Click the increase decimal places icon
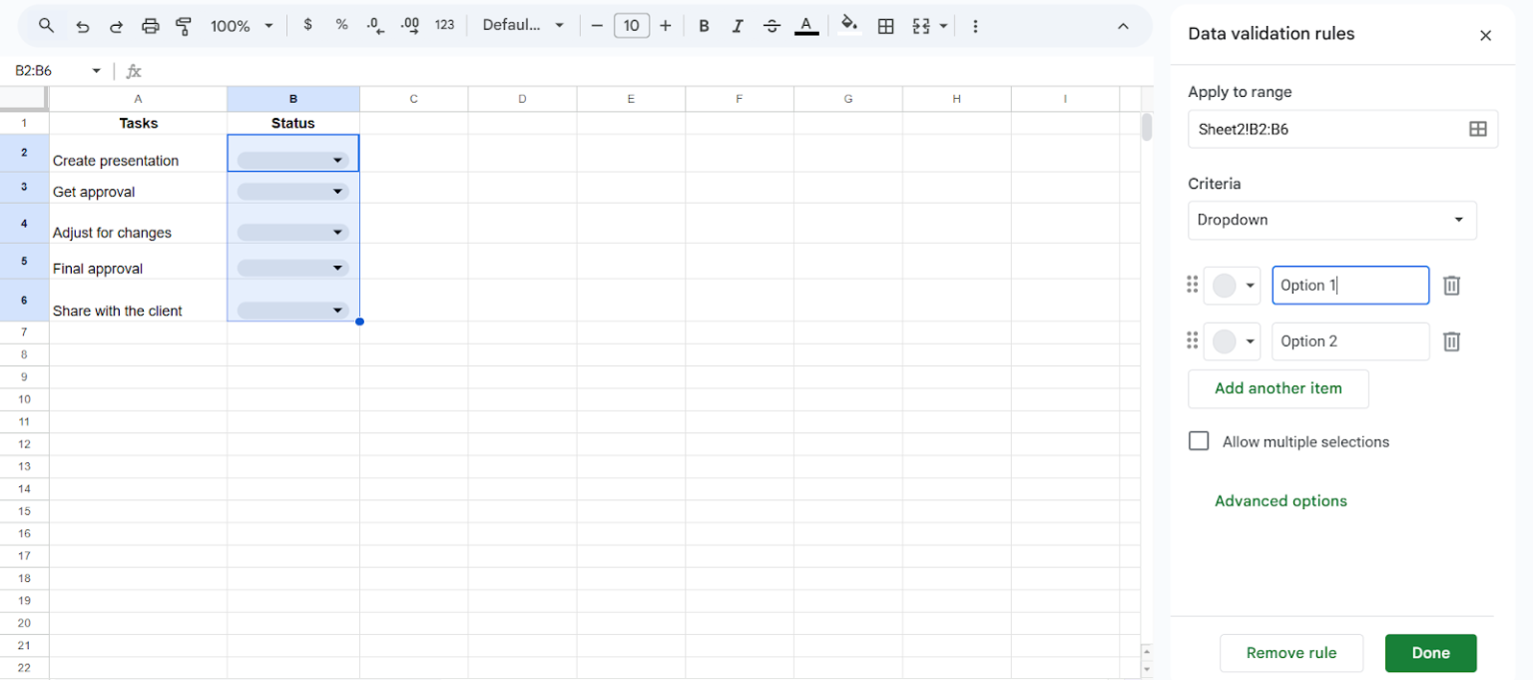1533x680 pixels. point(409,25)
